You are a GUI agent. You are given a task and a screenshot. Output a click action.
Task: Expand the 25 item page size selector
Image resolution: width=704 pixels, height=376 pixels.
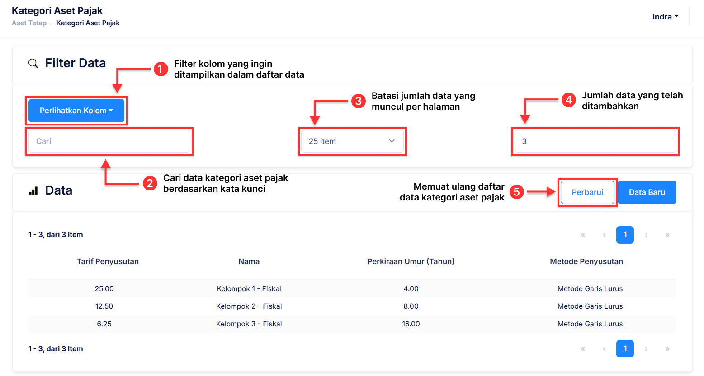point(352,141)
